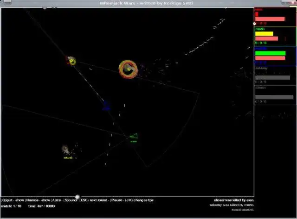Click the 'sakuray' label under the wreck
This screenshot has height=219, width=297.
pos(68,158)
